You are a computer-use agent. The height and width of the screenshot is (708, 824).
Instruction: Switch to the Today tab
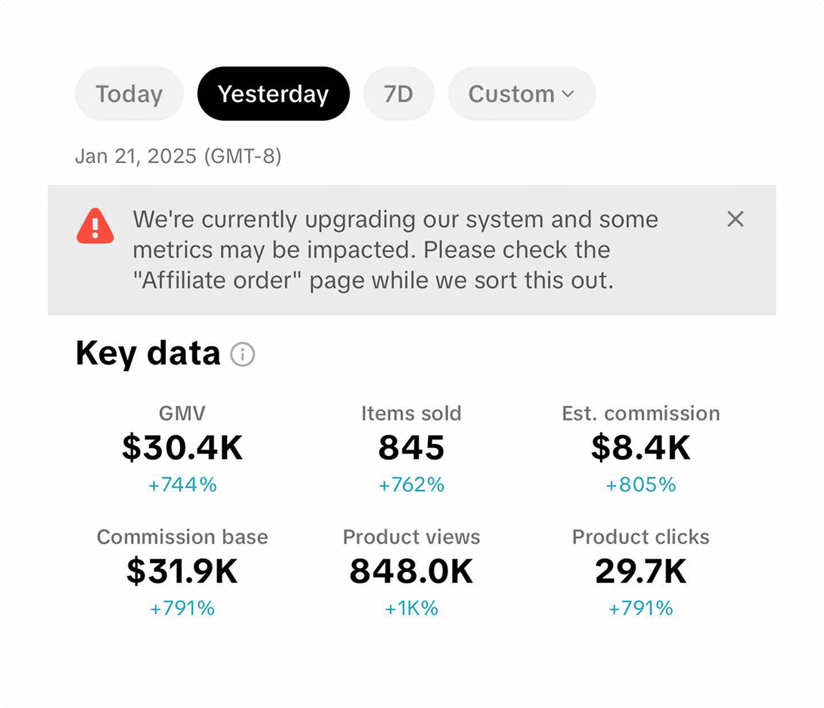(x=129, y=93)
